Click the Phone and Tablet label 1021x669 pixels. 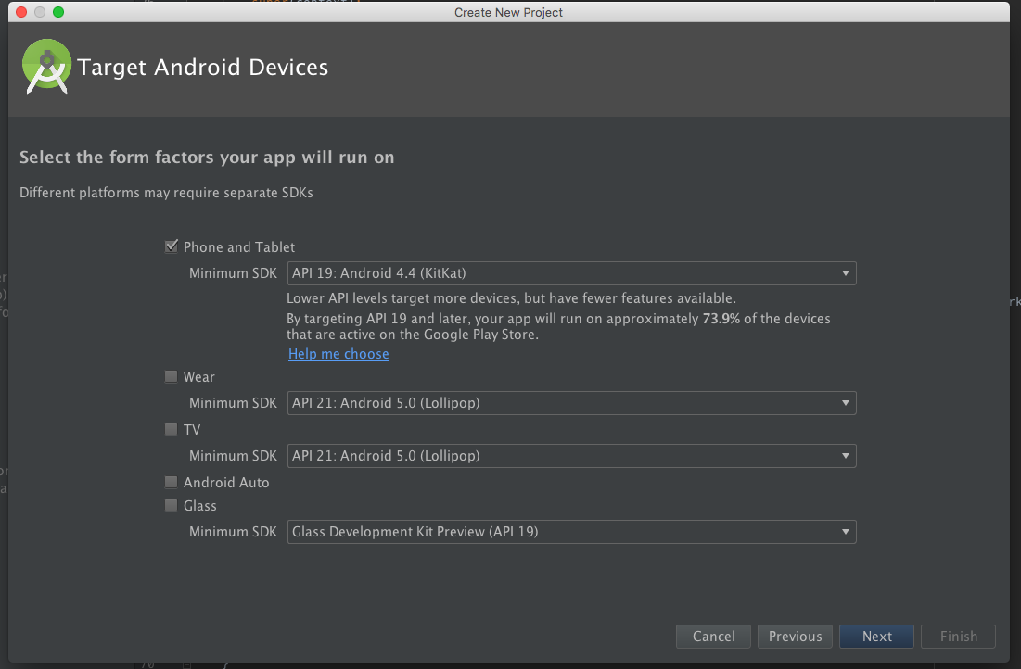pyautogui.click(x=239, y=247)
